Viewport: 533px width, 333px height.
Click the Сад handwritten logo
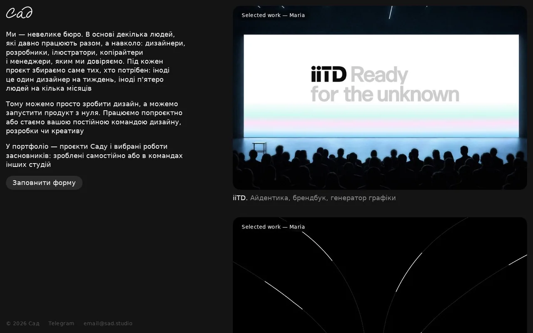point(19,13)
